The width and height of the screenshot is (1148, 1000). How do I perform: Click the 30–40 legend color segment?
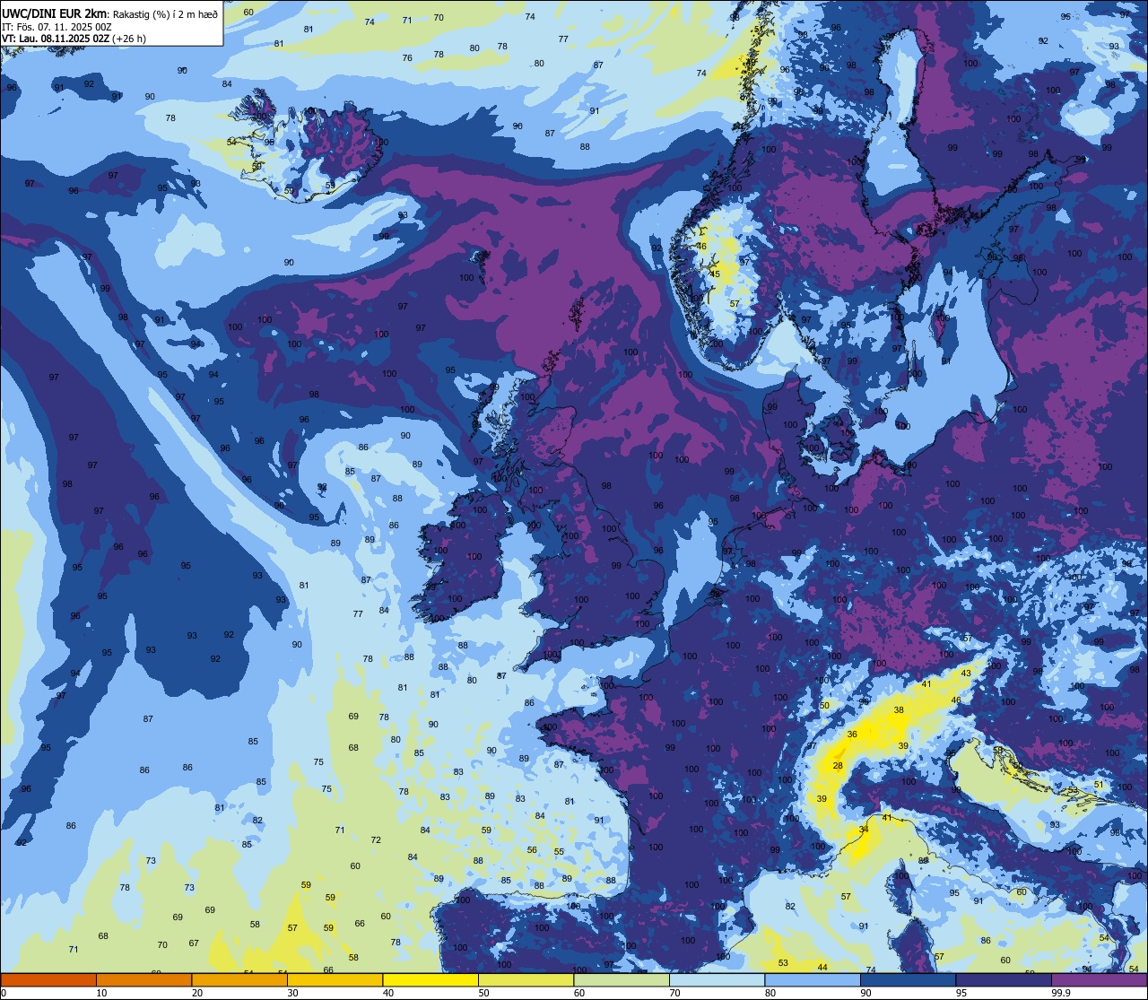pos(335,980)
